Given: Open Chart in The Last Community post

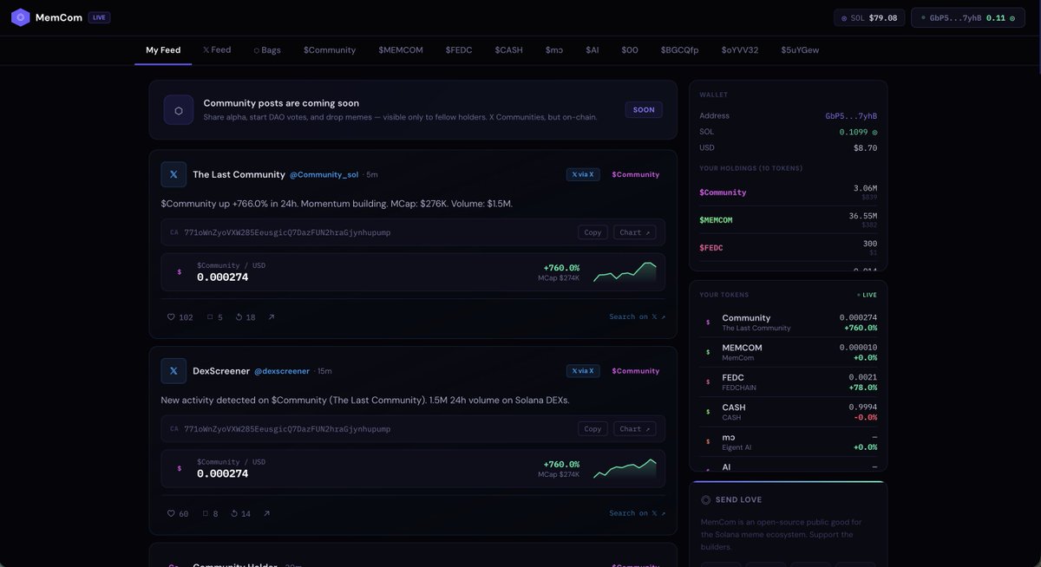Looking at the screenshot, I should (x=635, y=232).
